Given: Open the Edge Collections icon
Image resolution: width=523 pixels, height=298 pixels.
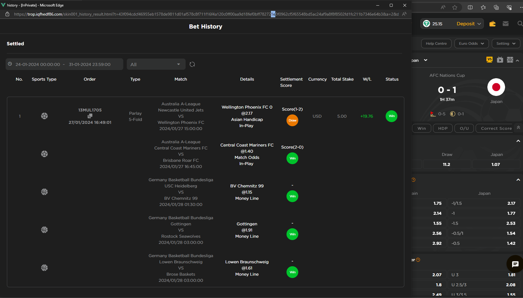Looking at the screenshot, I should coord(496,7).
